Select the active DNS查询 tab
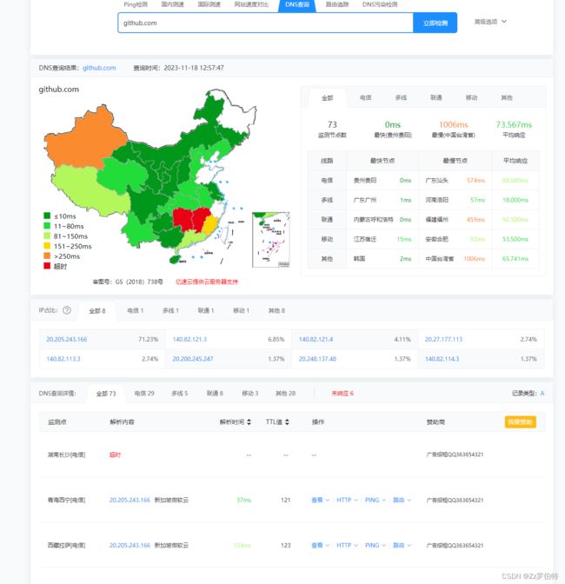 296,5
